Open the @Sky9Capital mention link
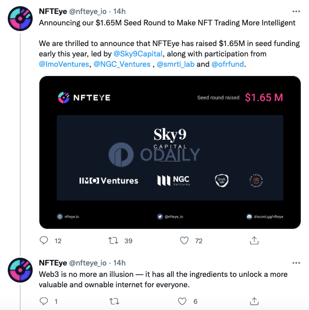 click(138, 54)
